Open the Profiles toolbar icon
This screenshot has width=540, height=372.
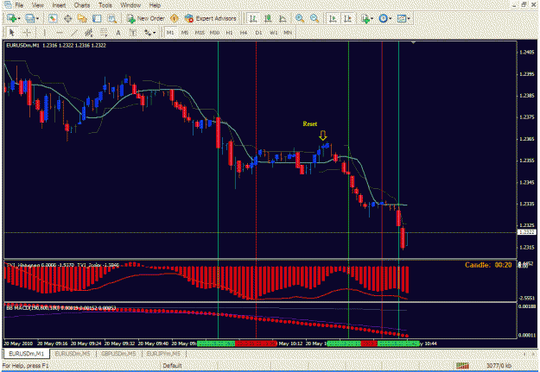[x=29, y=18]
